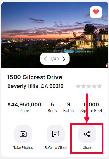
Task: Go to the next property photo
Action: pos(64,59)
